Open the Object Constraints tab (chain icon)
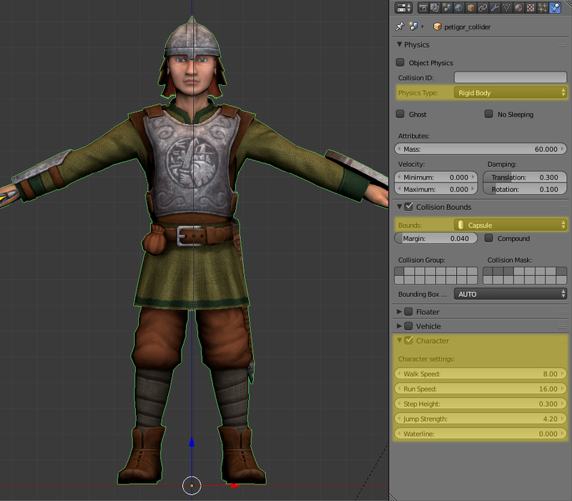This screenshot has width=572, height=501. point(483,8)
